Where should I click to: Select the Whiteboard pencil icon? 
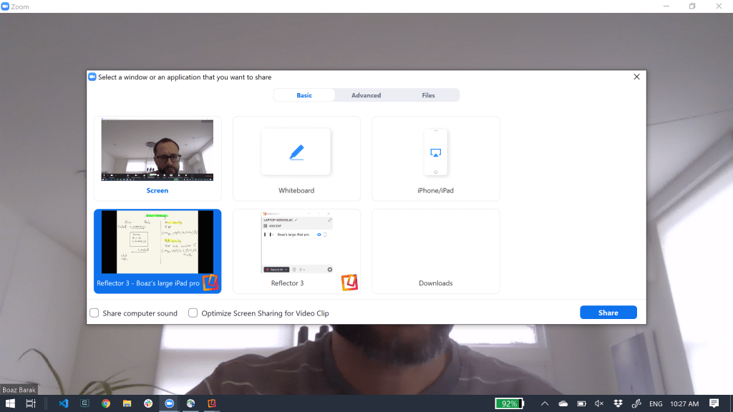[296, 152]
